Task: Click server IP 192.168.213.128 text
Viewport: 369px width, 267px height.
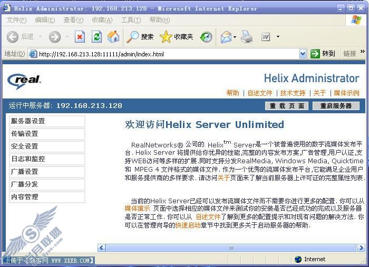Action: pos(89,105)
